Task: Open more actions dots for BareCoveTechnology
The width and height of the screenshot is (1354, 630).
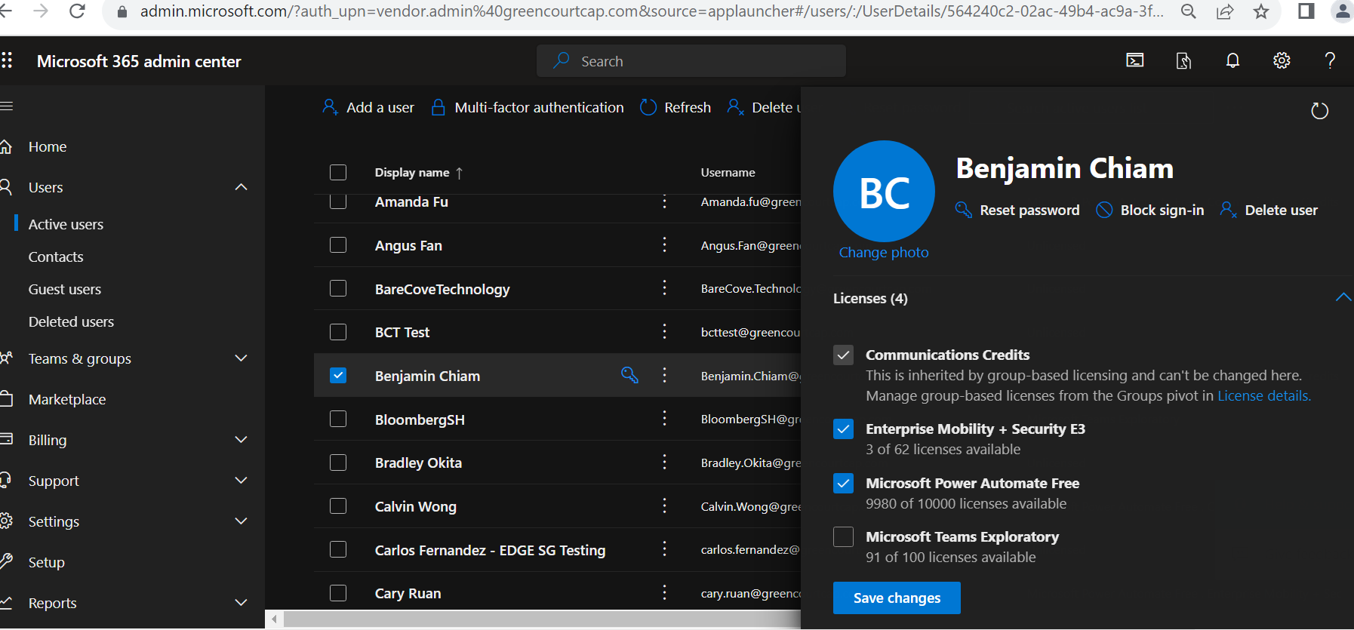Action: point(664,288)
